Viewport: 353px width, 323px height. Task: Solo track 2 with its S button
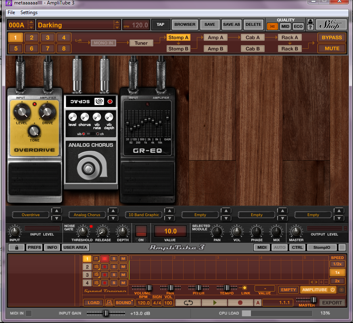(x=114, y=267)
